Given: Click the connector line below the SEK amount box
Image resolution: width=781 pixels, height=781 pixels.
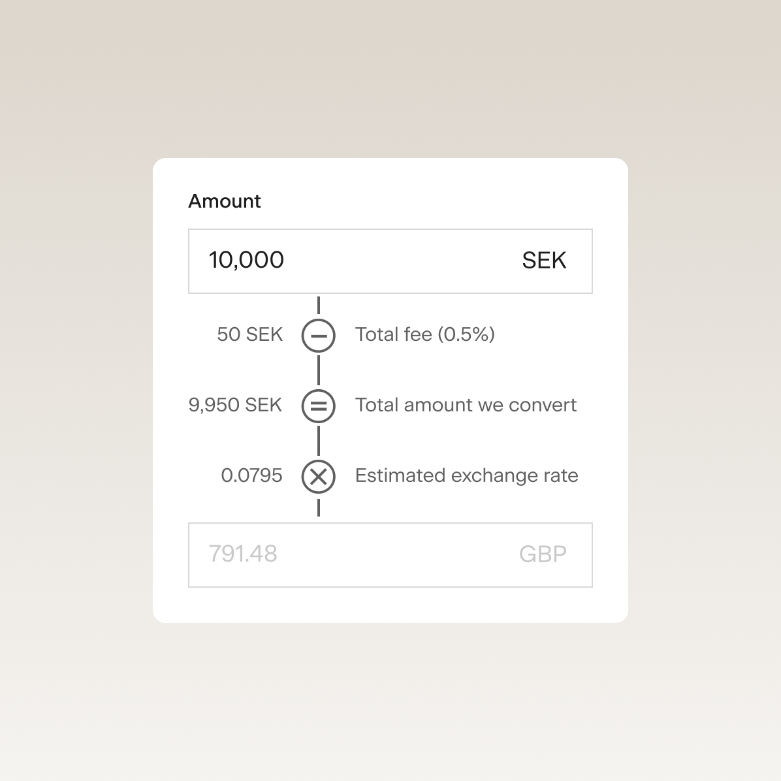Looking at the screenshot, I should [x=319, y=306].
